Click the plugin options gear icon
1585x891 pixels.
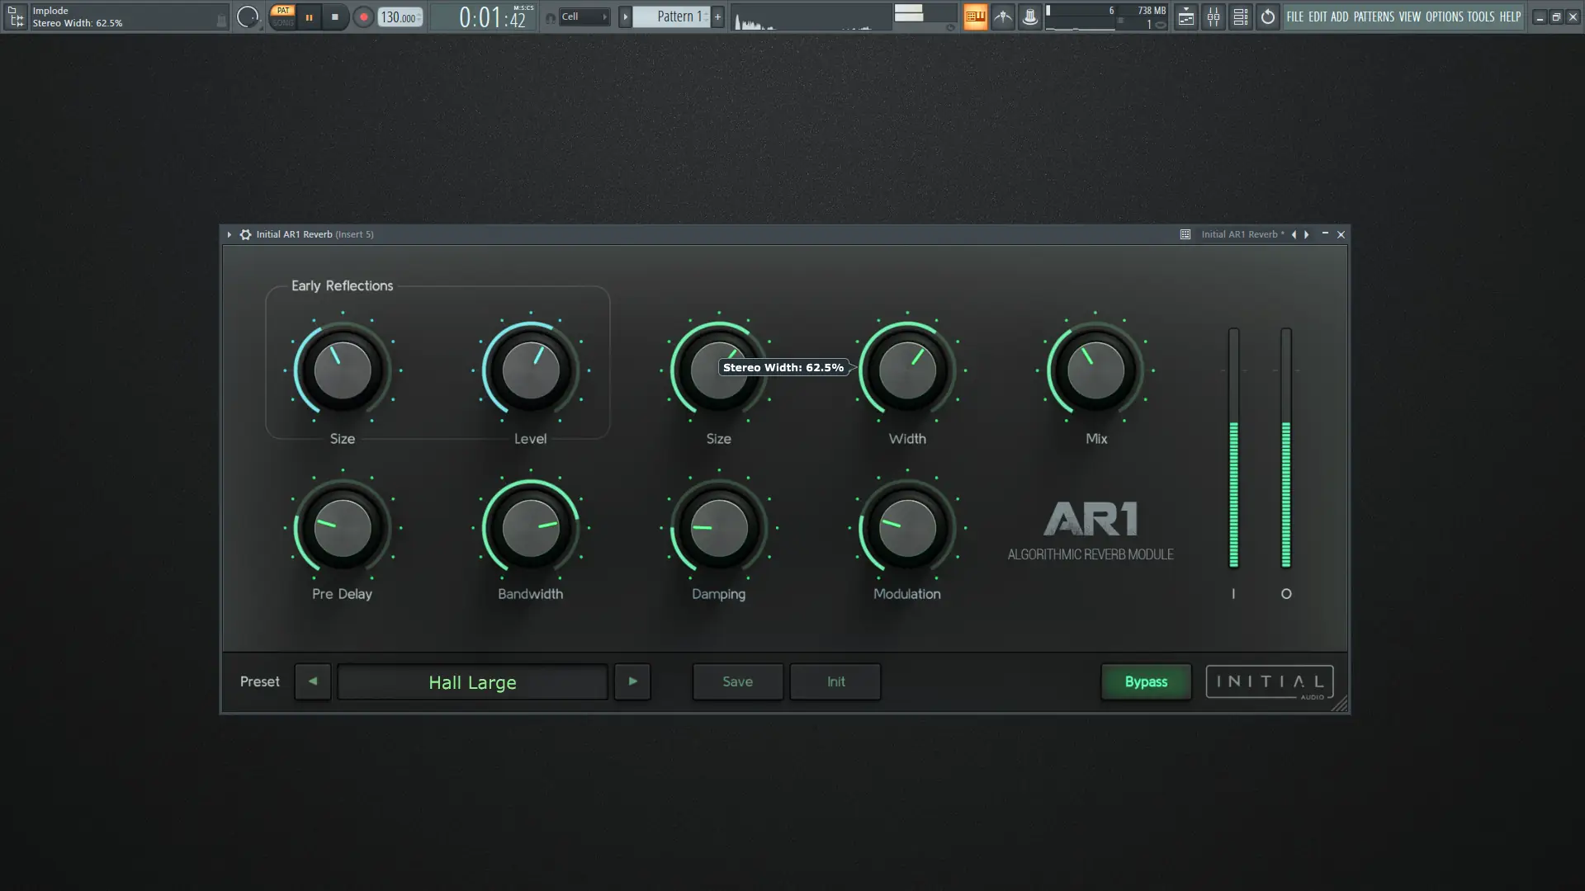click(245, 234)
